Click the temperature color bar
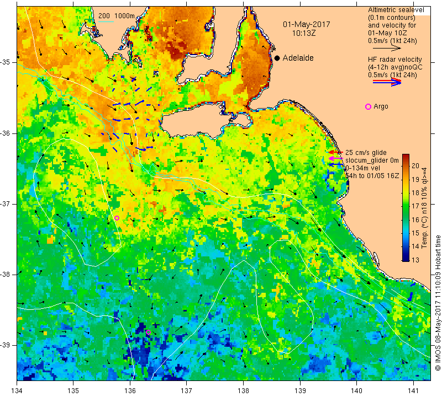442x397 pixels. pos(406,208)
